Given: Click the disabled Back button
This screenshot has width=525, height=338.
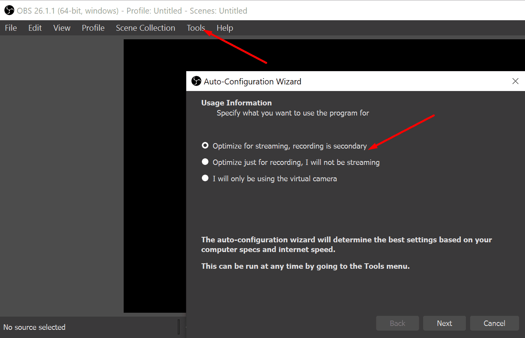Looking at the screenshot, I should pyautogui.click(x=397, y=323).
